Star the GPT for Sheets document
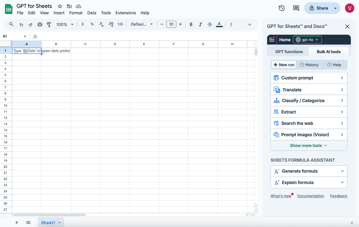Viewport: 359px width, 227px height. point(60,6)
